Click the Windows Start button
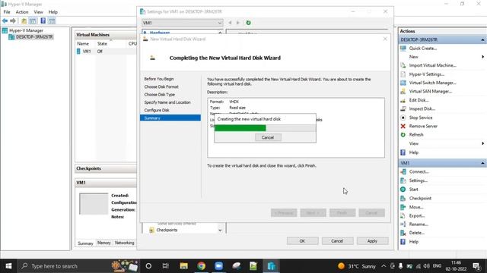The height and width of the screenshot is (273, 487). click(x=8, y=266)
